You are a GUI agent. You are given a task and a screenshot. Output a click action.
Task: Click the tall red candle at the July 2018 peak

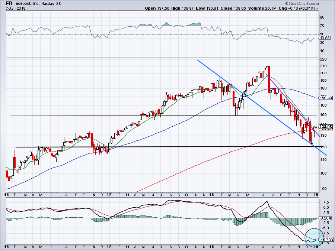click(x=269, y=79)
